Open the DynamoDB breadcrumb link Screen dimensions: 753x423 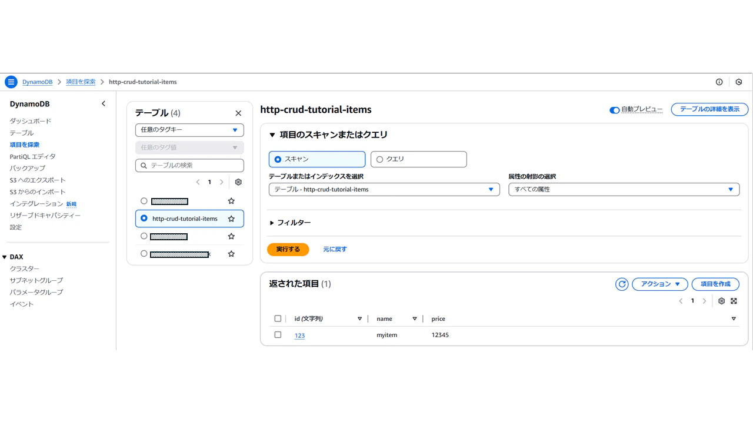click(x=38, y=82)
